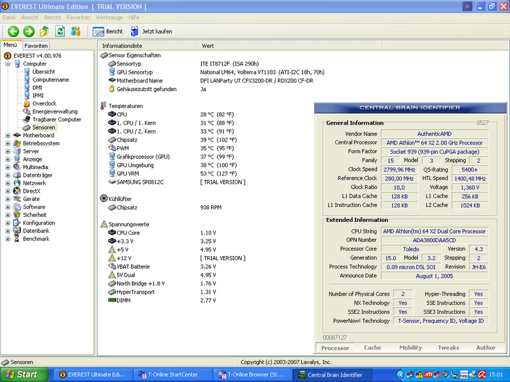Expand the Betriebssystem tree node
This screenshot has height=382, width=510.
8,144
